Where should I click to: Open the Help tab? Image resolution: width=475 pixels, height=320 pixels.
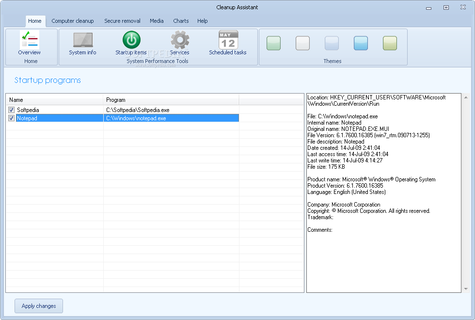[x=203, y=21]
